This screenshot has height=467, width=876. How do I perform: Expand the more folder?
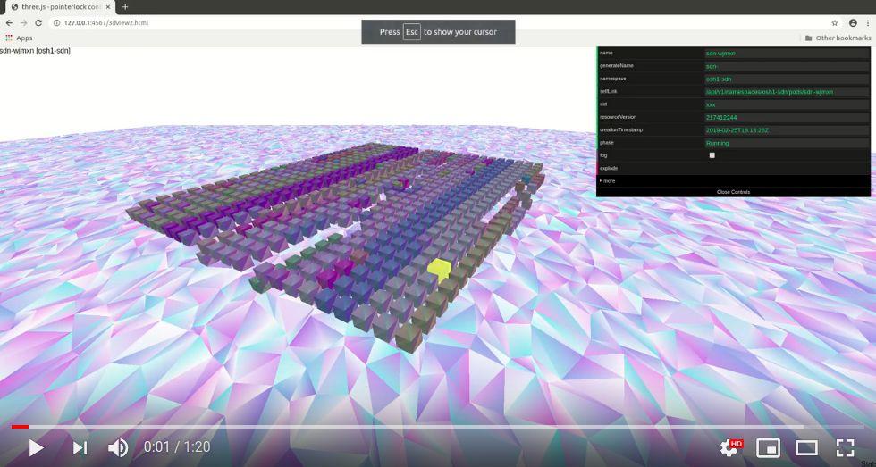[733, 181]
